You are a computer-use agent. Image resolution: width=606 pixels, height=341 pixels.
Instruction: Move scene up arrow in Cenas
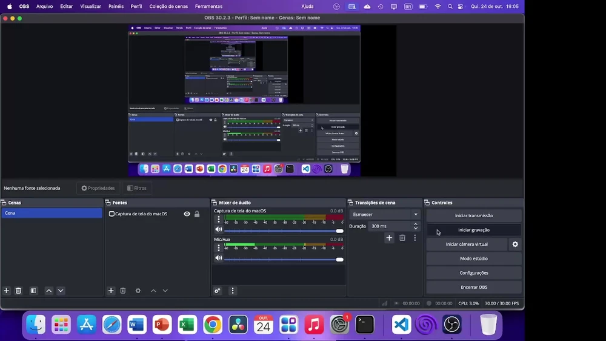[49, 291]
